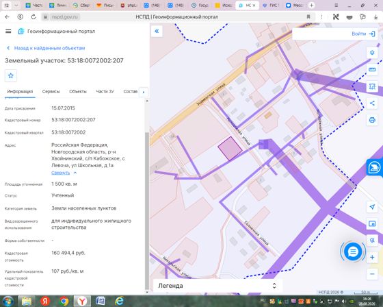383x307 pixels.
Task: Click the Геоинформационный портал logo
Action: click(x=56, y=32)
